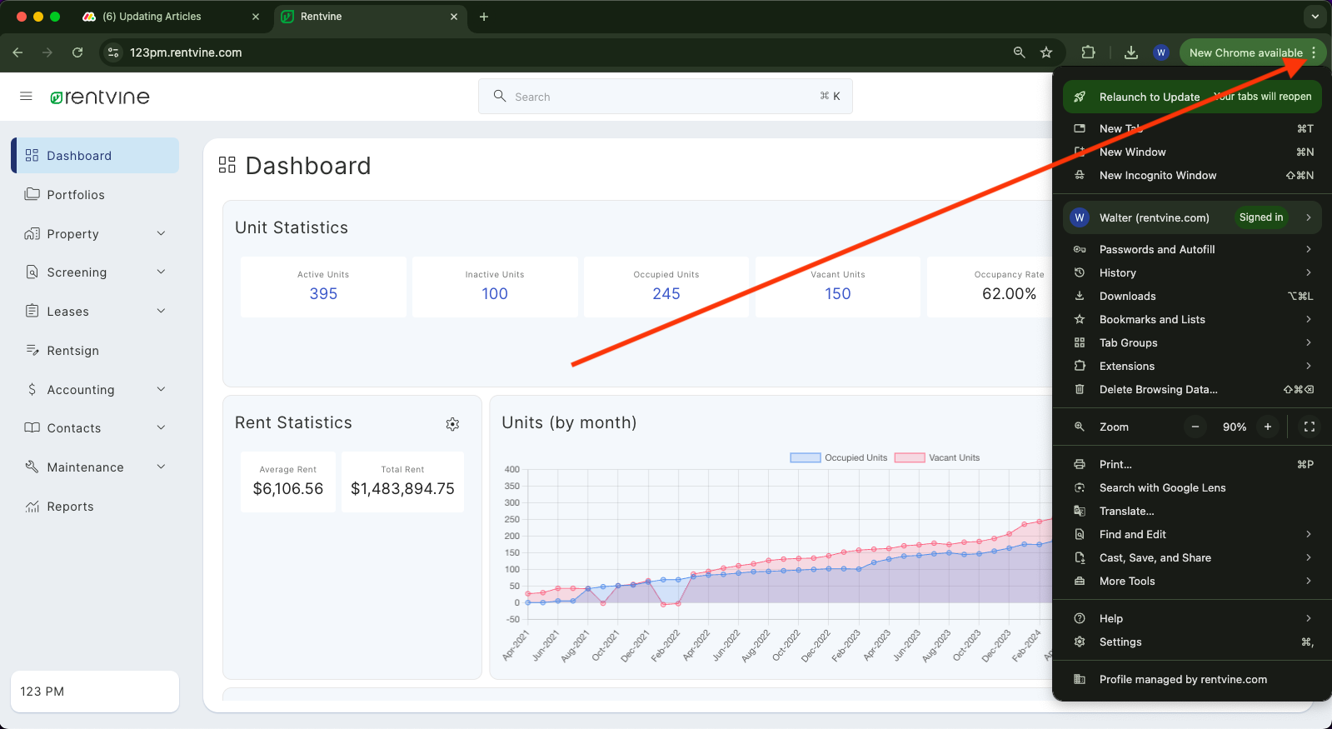Image resolution: width=1332 pixels, height=729 pixels.
Task: Open the Extensions puzzle icon in toolbar
Action: click(x=1088, y=52)
